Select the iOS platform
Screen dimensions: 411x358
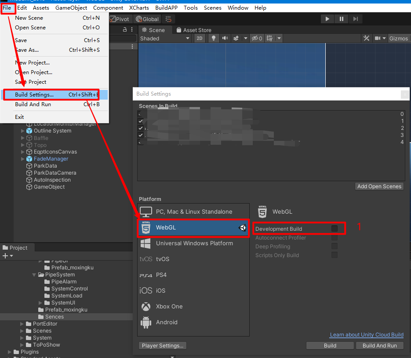pyautogui.click(x=193, y=290)
